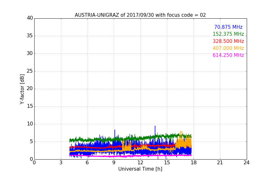The image size is (274, 182).
Task: Click the x-axis tick label 21
Action: pos(220,163)
